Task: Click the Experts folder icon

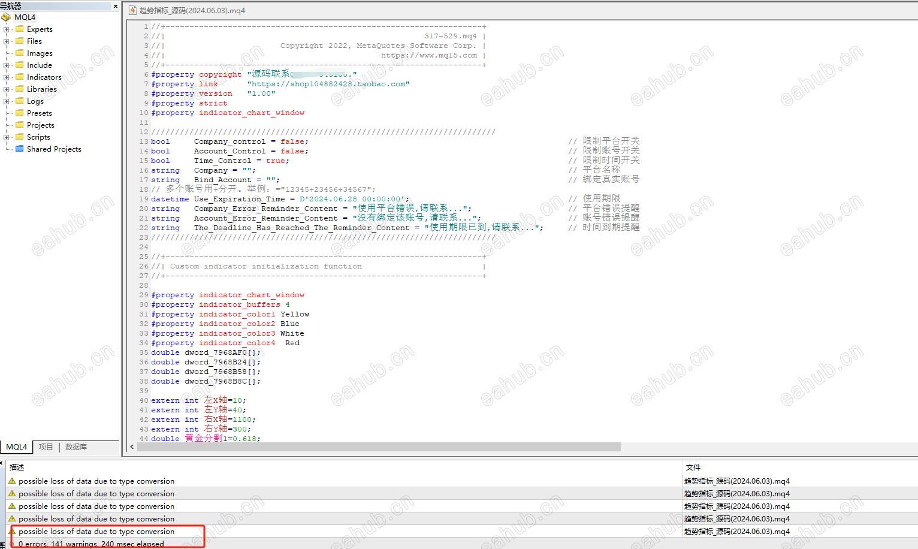Action: point(20,29)
